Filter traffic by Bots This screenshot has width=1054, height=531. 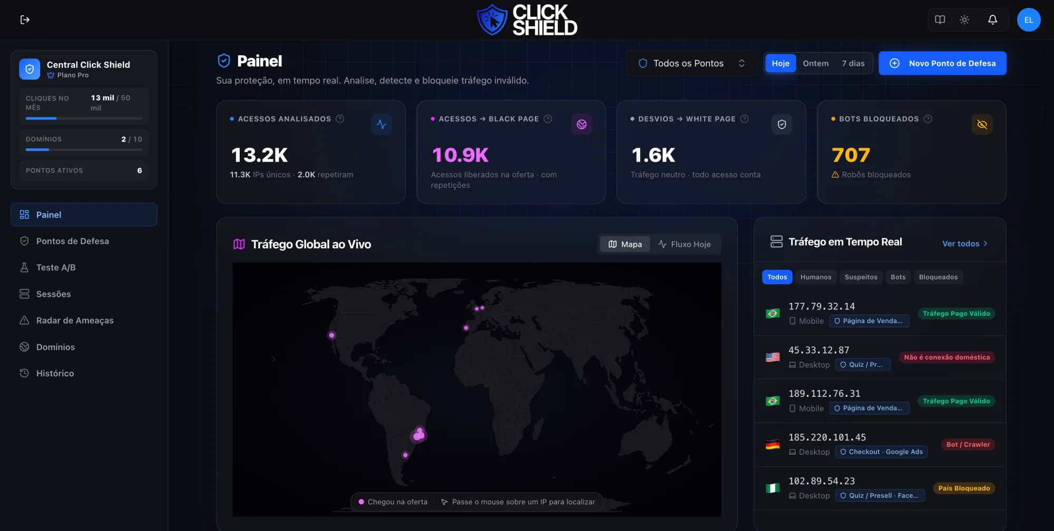(898, 277)
